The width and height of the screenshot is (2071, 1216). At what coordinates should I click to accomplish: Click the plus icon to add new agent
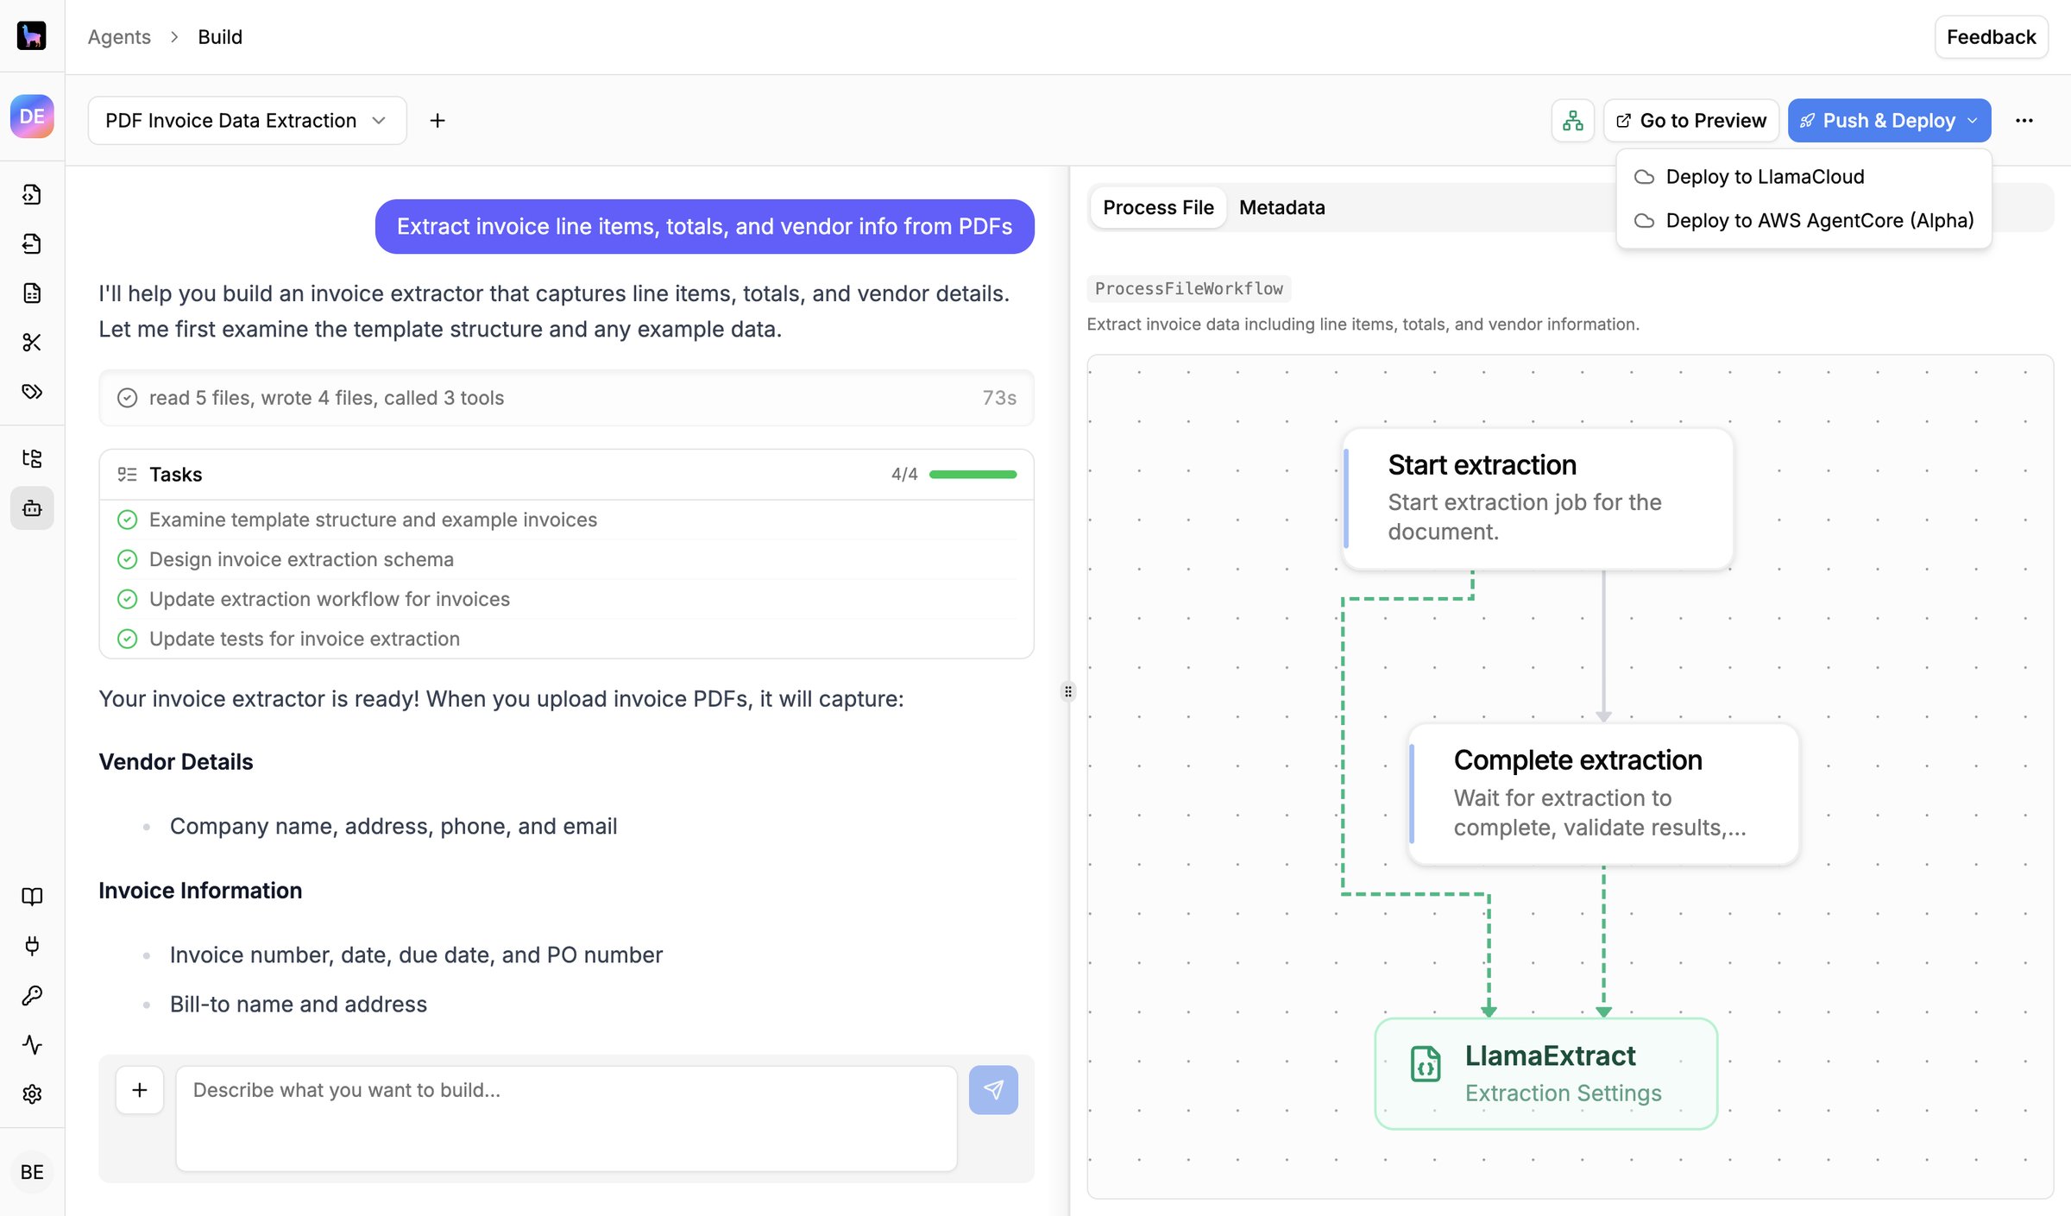437,121
